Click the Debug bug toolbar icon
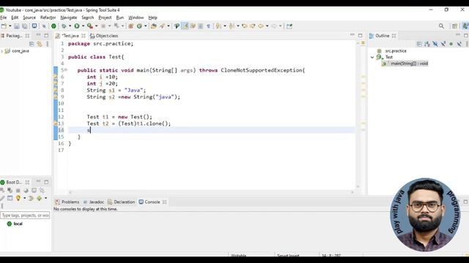Screen dimensions: 469x263 [64, 26]
